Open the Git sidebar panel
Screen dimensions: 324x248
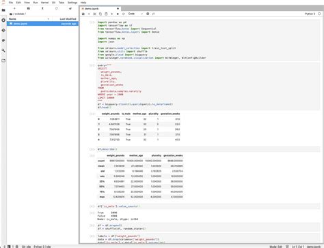pos(3,30)
